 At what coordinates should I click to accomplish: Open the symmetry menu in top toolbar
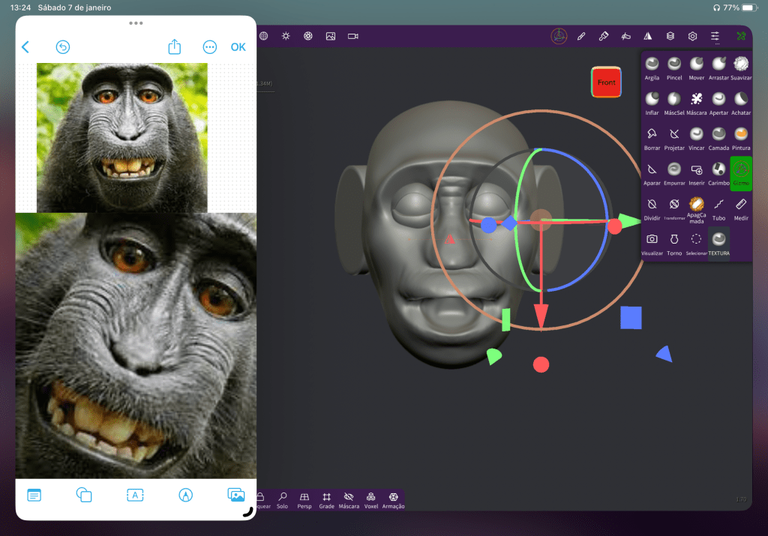pyautogui.click(x=648, y=36)
